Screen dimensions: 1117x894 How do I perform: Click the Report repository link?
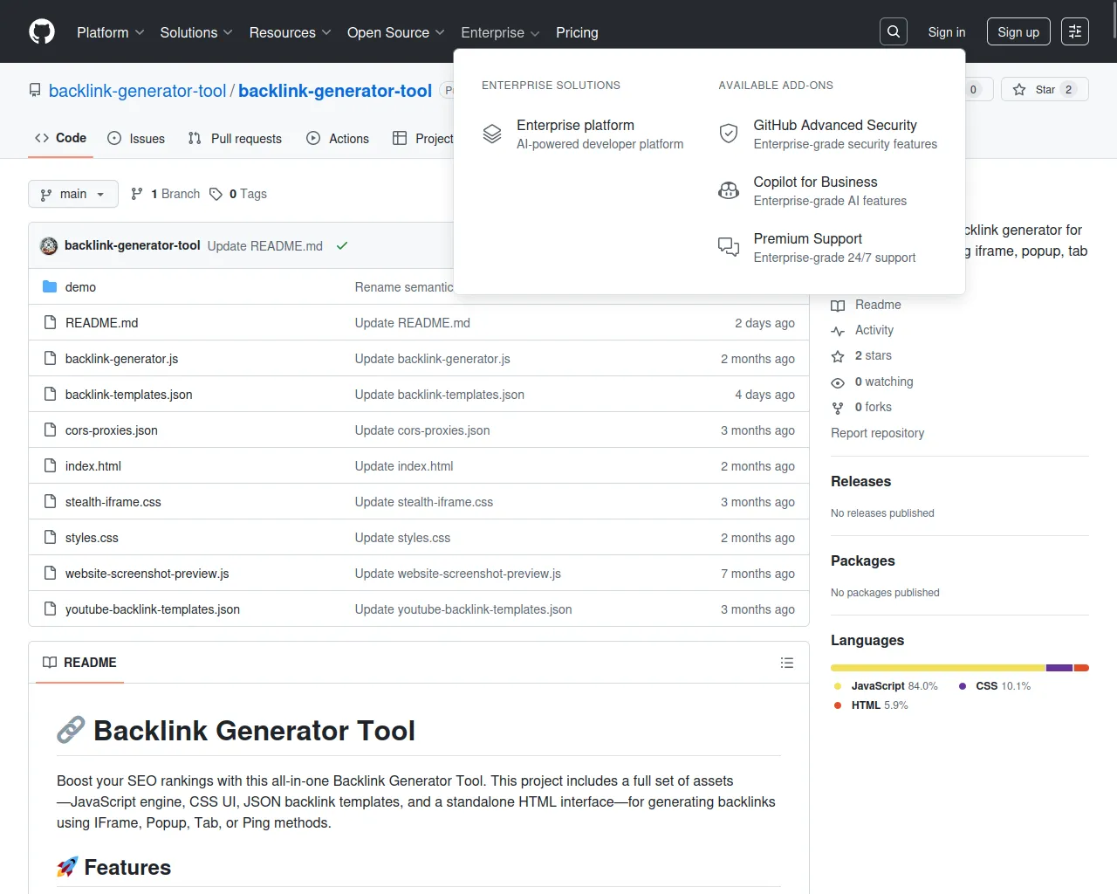tap(877, 433)
